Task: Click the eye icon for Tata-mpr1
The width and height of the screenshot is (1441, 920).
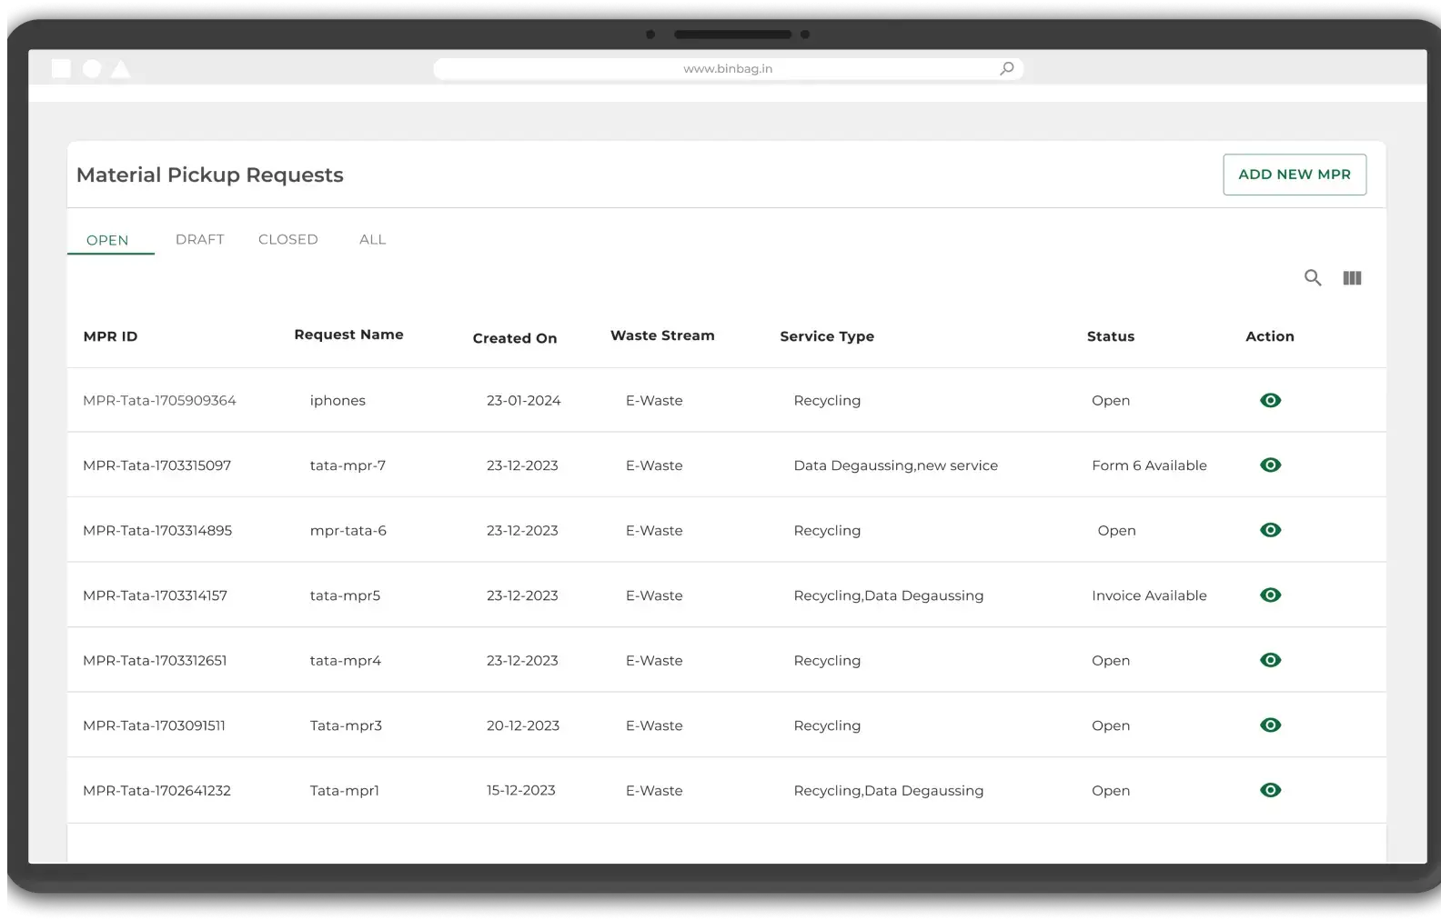Action: 1270,790
